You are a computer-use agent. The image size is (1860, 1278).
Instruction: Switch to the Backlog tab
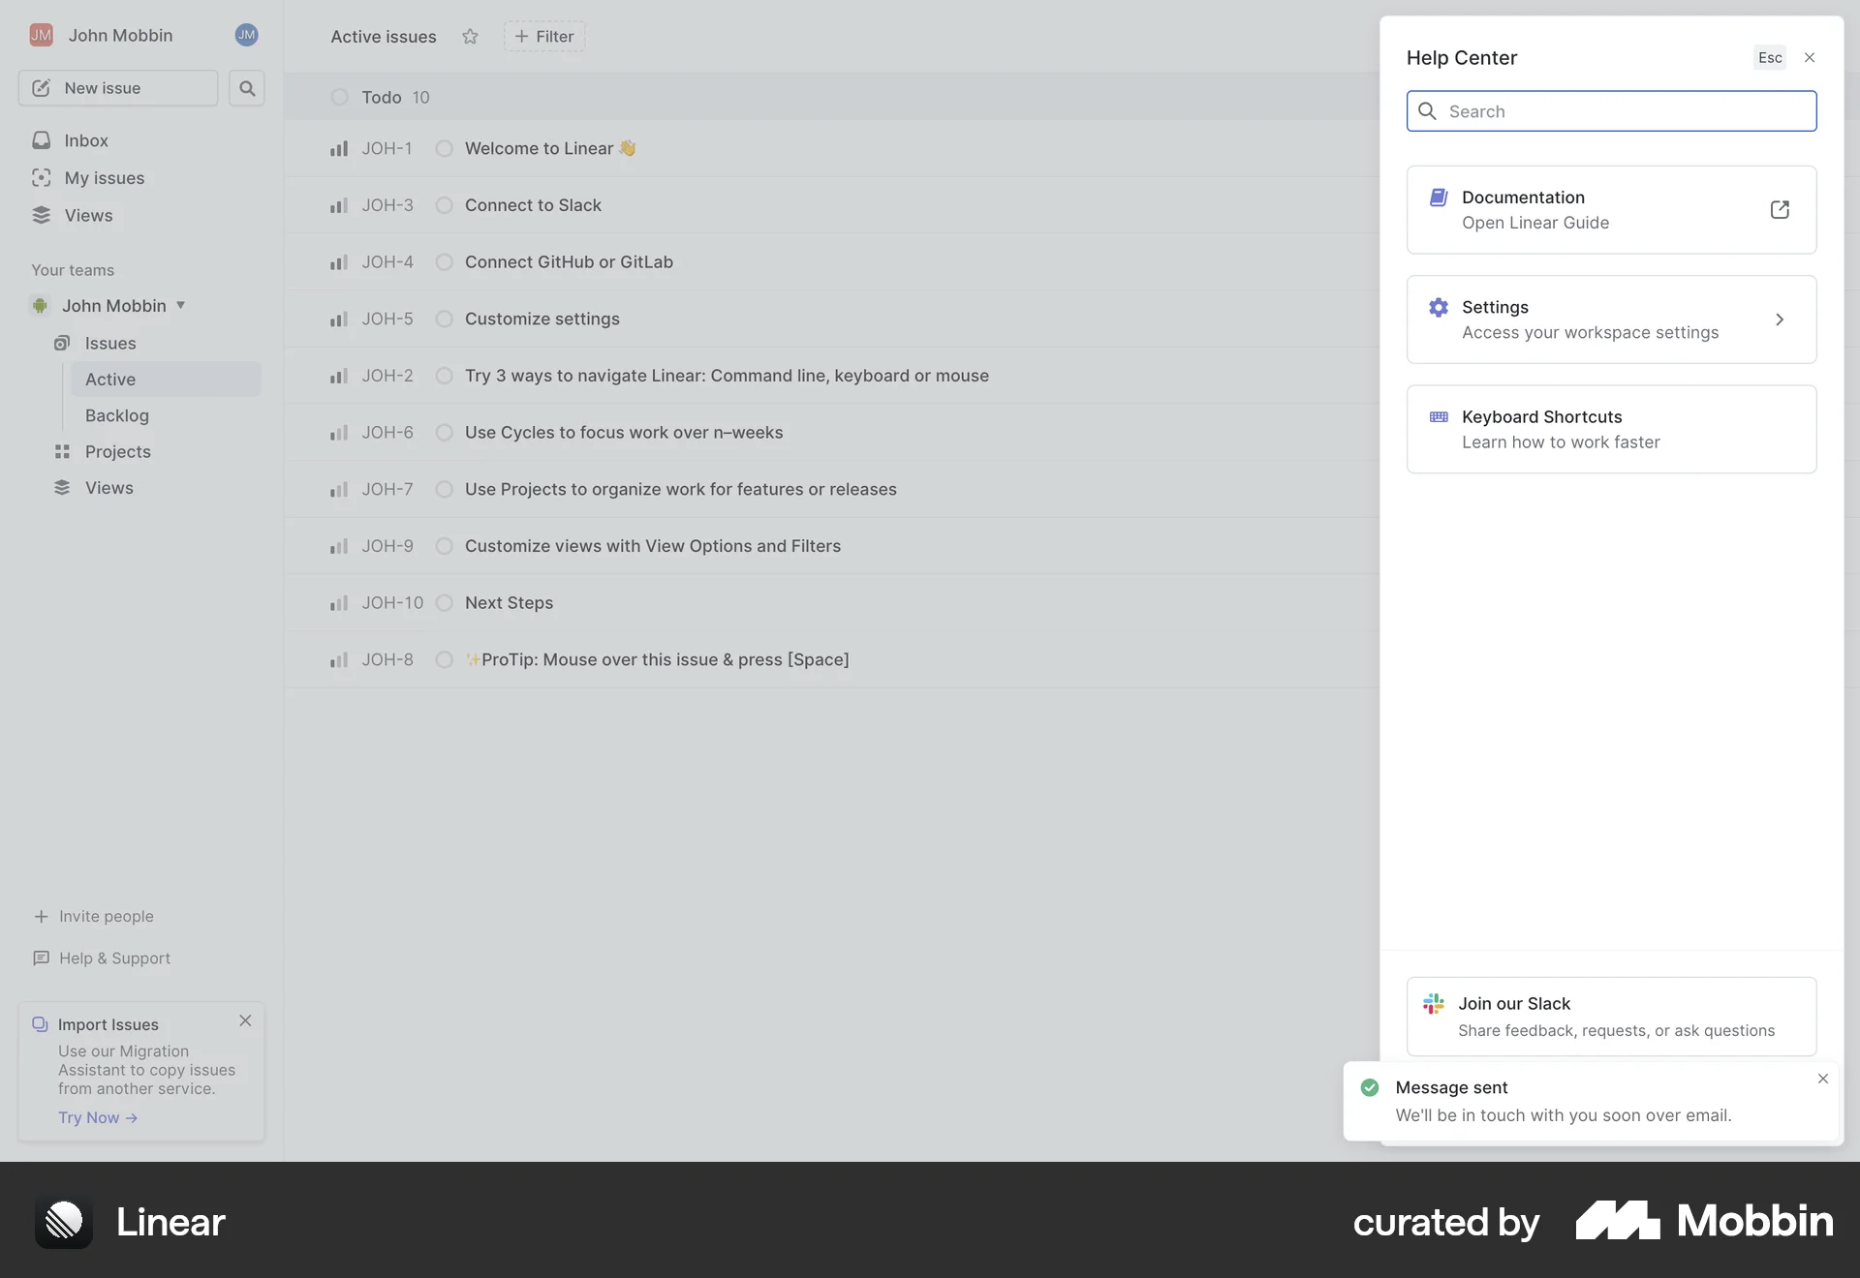click(116, 415)
